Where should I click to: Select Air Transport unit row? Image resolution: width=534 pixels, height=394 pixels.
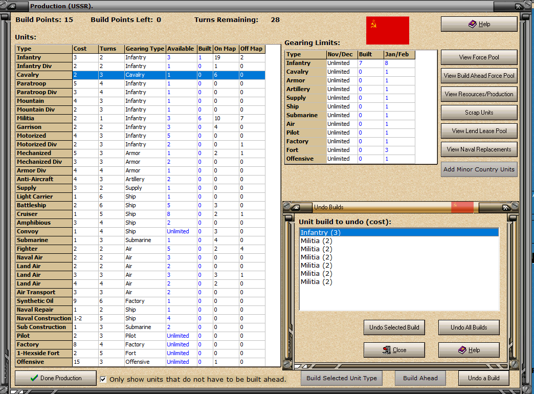[x=140, y=293]
